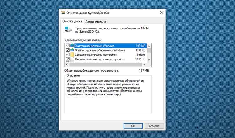Click the horizontal scroll left arrow
235x138 pixels.
(x=67, y=64)
